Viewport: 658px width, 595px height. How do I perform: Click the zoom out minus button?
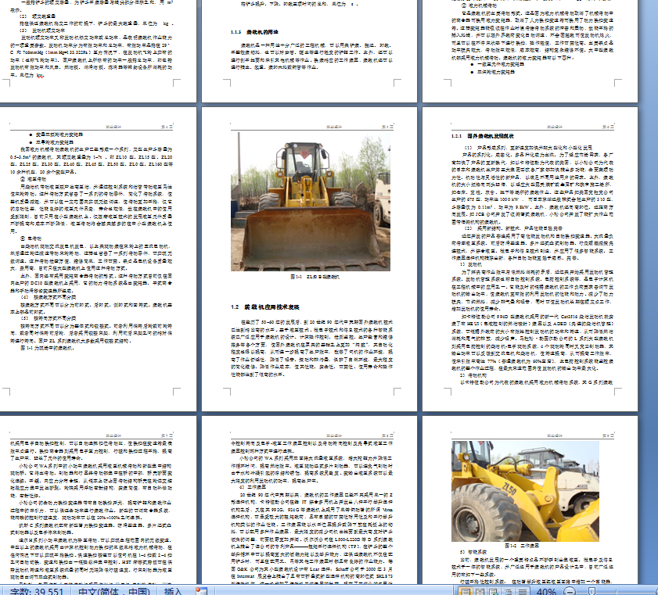pos(570,592)
